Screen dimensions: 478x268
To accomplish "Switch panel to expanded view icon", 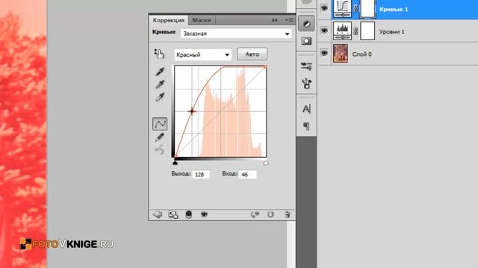I will click(173, 214).
